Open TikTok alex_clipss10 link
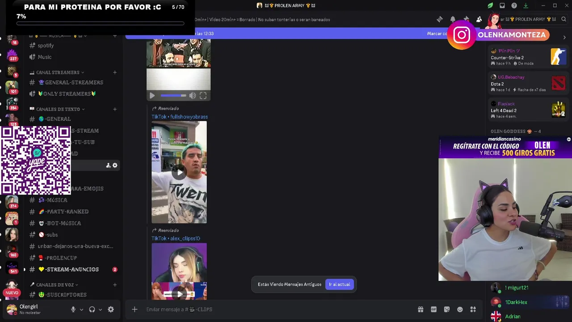Viewport: 572px width, 322px height. [176, 239]
